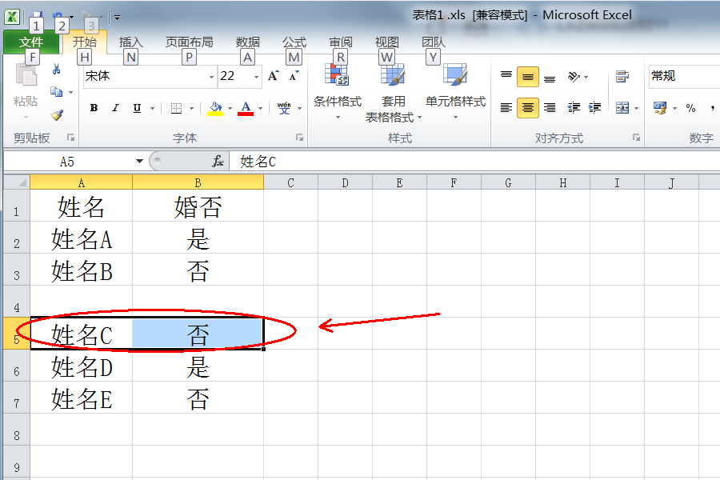Click the 粘贴 paste dropdown label
The height and width of the screenshot is (480, 720).
pos(26,106)
